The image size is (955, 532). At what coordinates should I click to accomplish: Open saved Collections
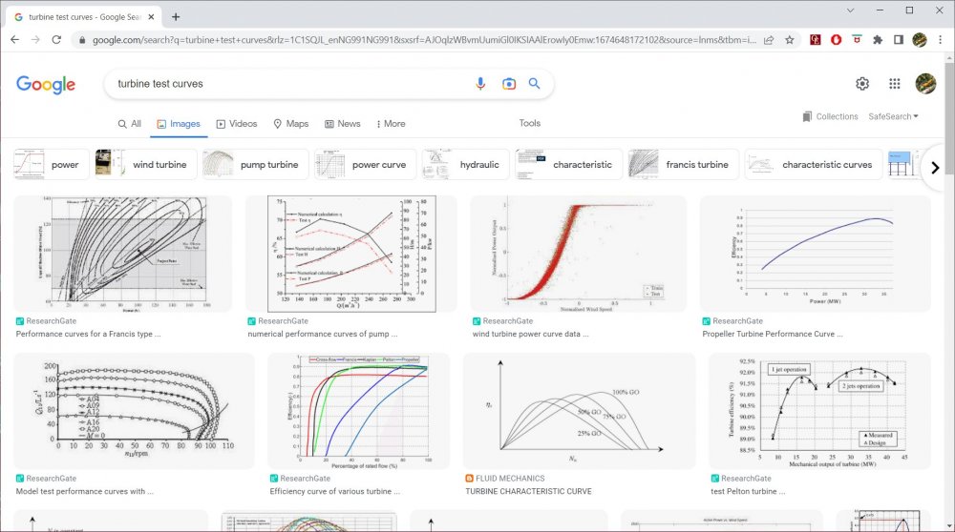click(x=830, y=116)
